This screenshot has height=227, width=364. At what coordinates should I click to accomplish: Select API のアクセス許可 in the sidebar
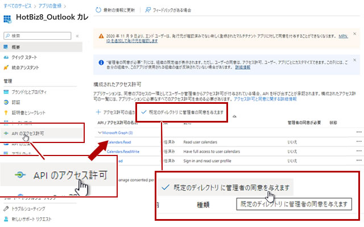point(42,133)
